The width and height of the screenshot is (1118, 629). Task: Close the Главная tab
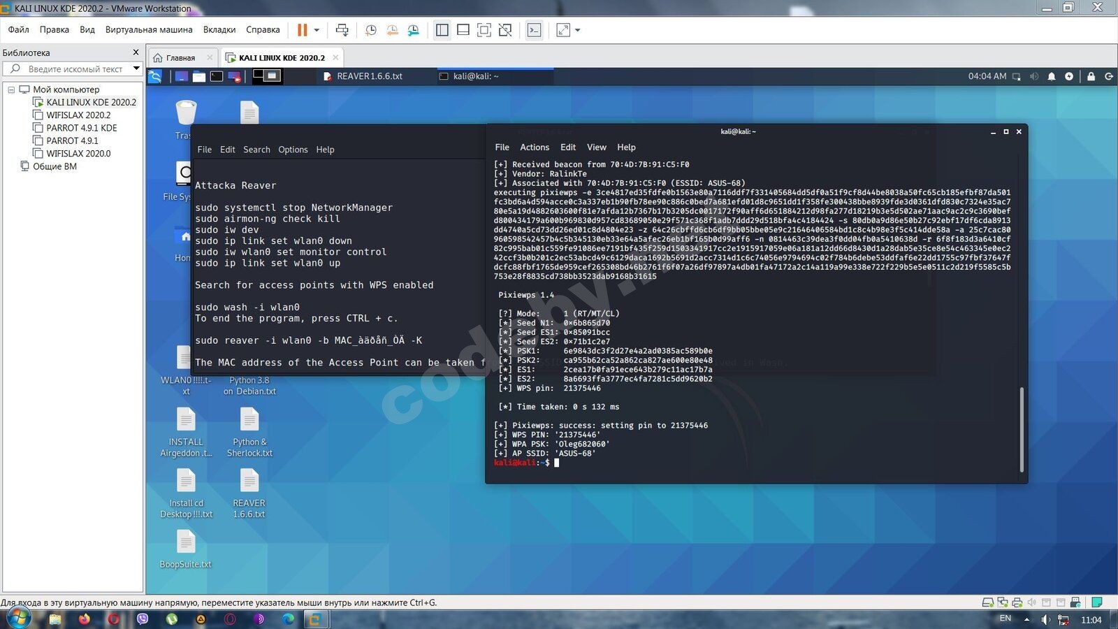tap(210, 58)
